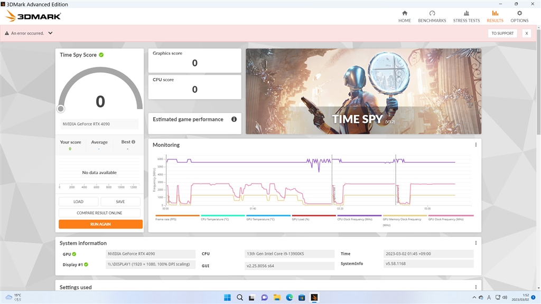The image size is (541, 304).
Task: Toggle the GPU Clock Frequency legend
Action: [x=450, y=217]
